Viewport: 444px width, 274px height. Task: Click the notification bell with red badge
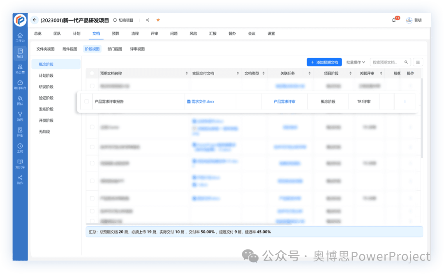[x=394, y=19]
